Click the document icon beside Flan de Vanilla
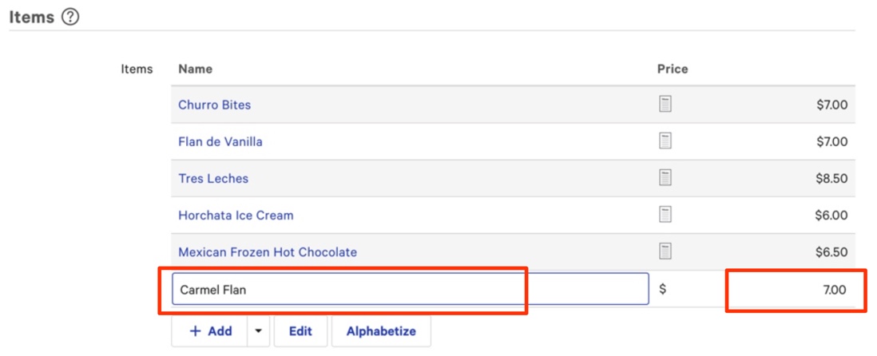Screen dimensions: 877x356 click(x=665, y=141)
